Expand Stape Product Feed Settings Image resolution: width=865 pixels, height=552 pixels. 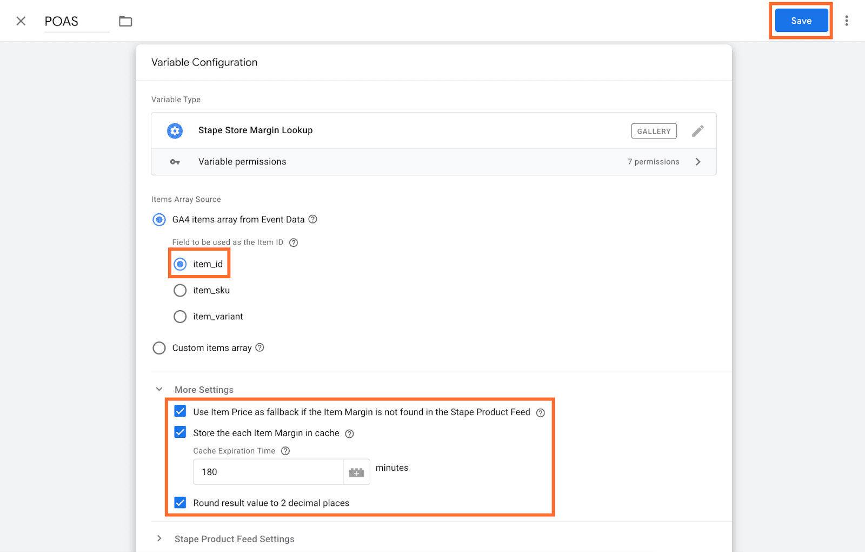159,538
